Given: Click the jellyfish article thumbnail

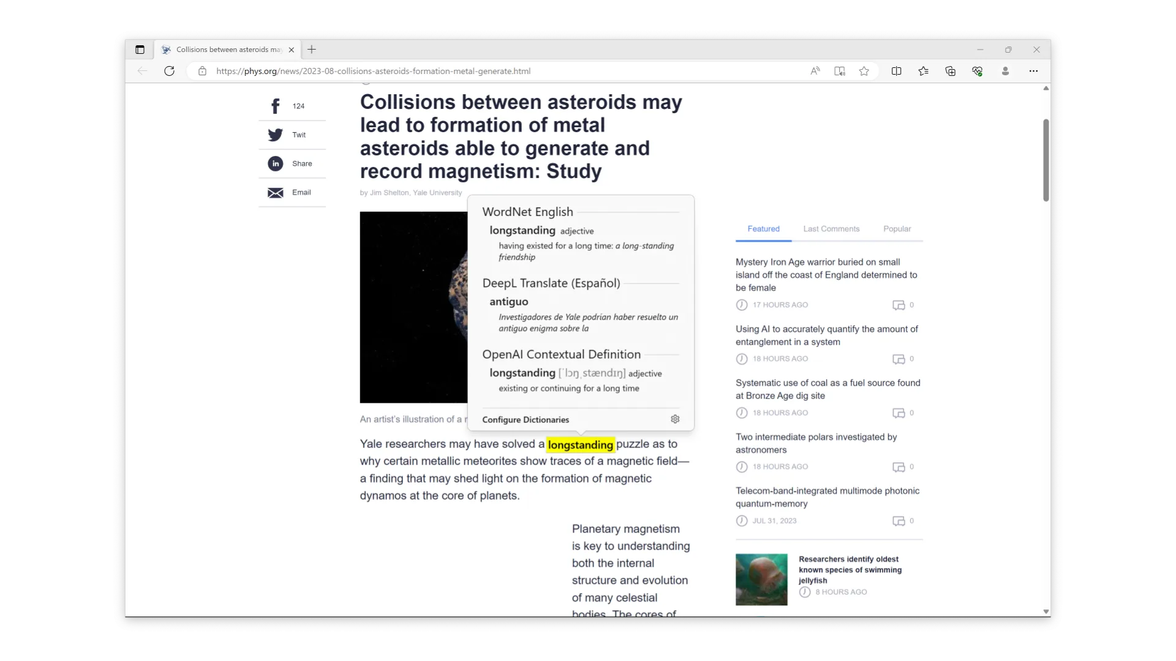Looking at the screenshot, I should tap(761, 580).
